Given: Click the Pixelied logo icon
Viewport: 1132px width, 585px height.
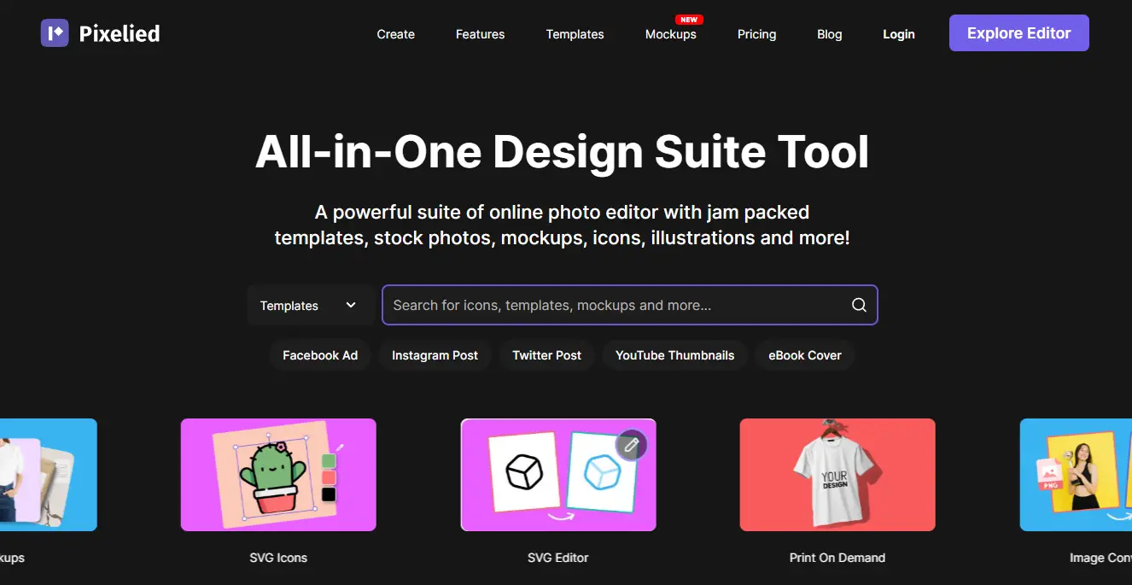Looking at the screenshot, I should pos(55,33).
